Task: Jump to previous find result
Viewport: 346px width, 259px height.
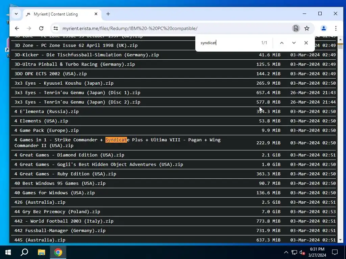Action: [x=281, y=43]
